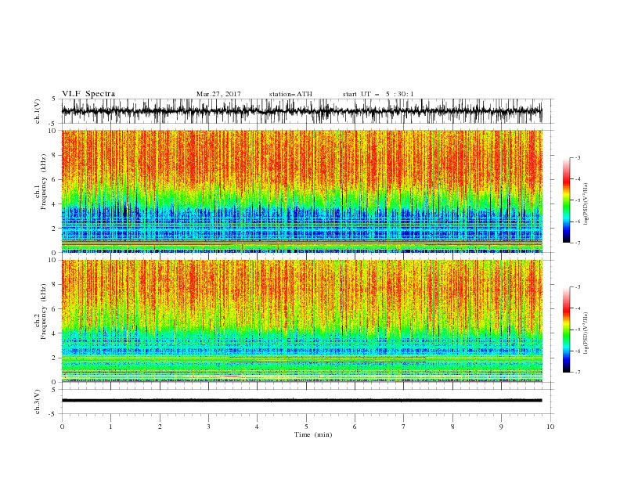
Task: Click the "-7" tick on ch.2 colorbar
Action: (x=578, y=372)
